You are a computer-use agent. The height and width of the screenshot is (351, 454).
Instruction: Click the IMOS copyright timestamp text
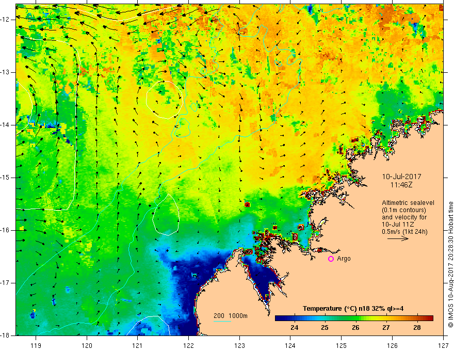point(450,265)
